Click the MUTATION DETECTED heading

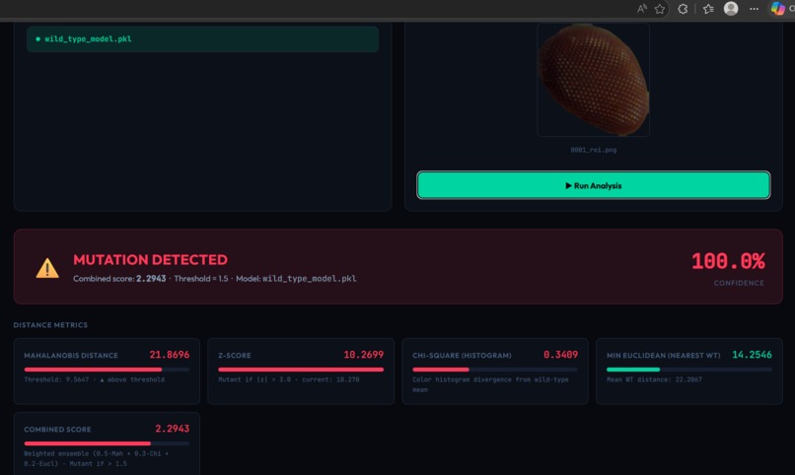(x=151, y=260)
